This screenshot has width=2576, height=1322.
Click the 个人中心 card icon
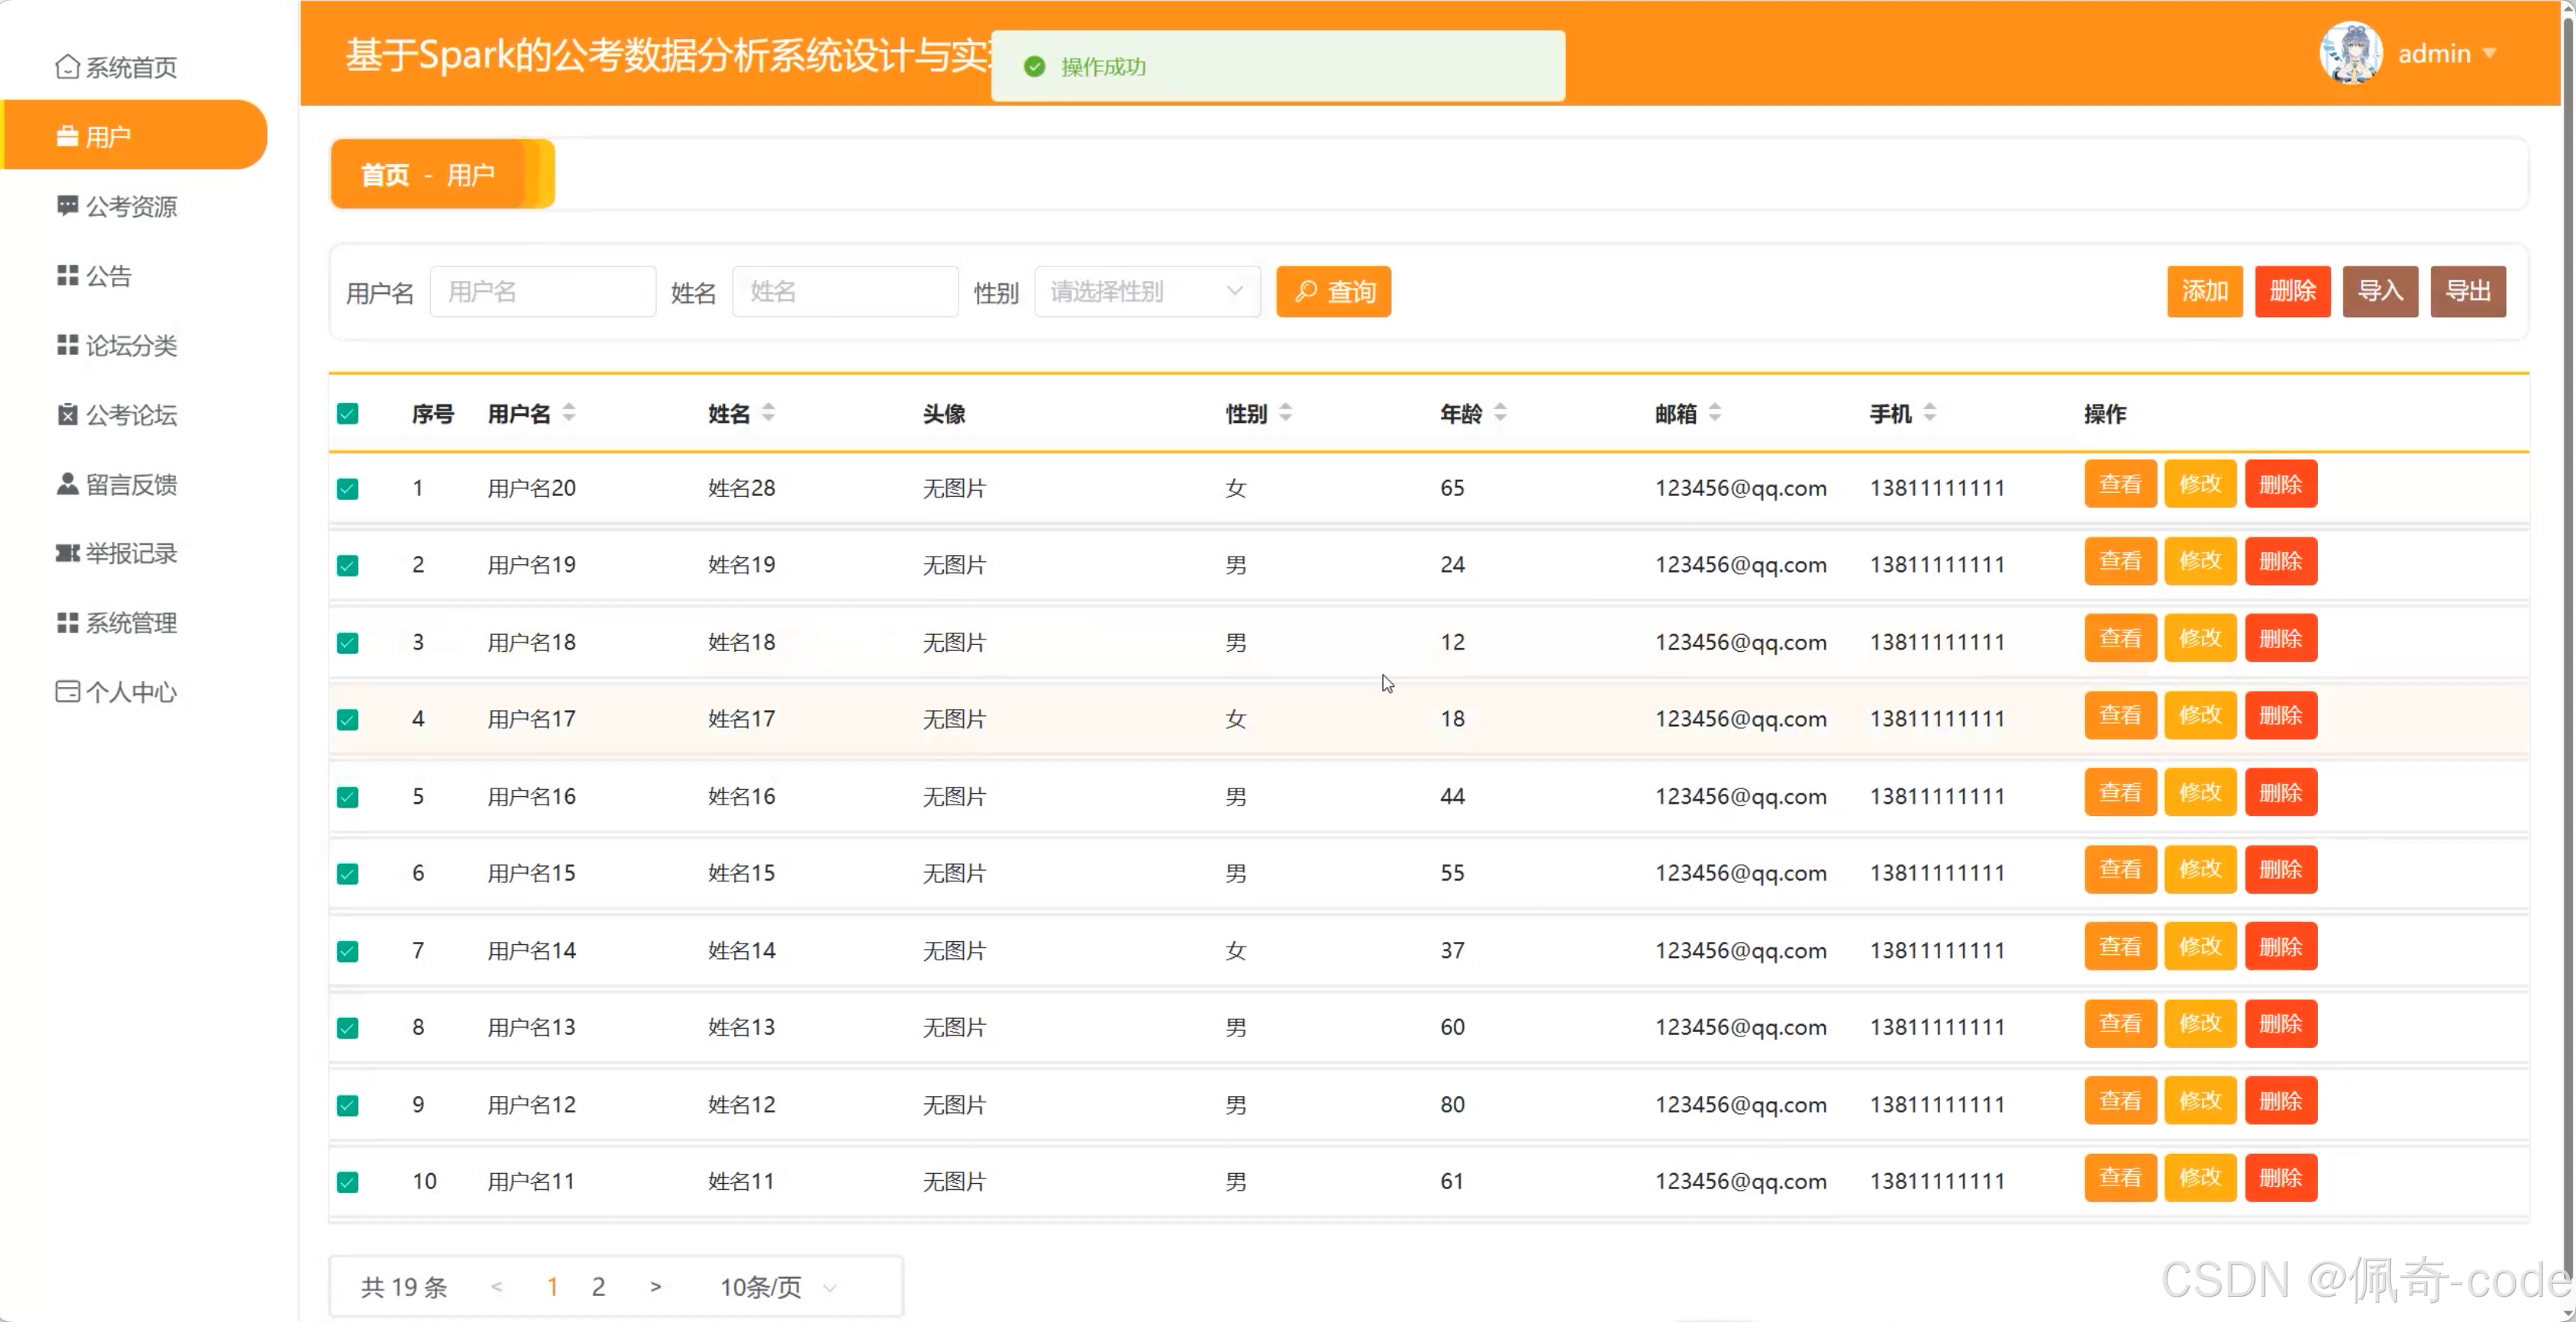[x=67, y=692]
